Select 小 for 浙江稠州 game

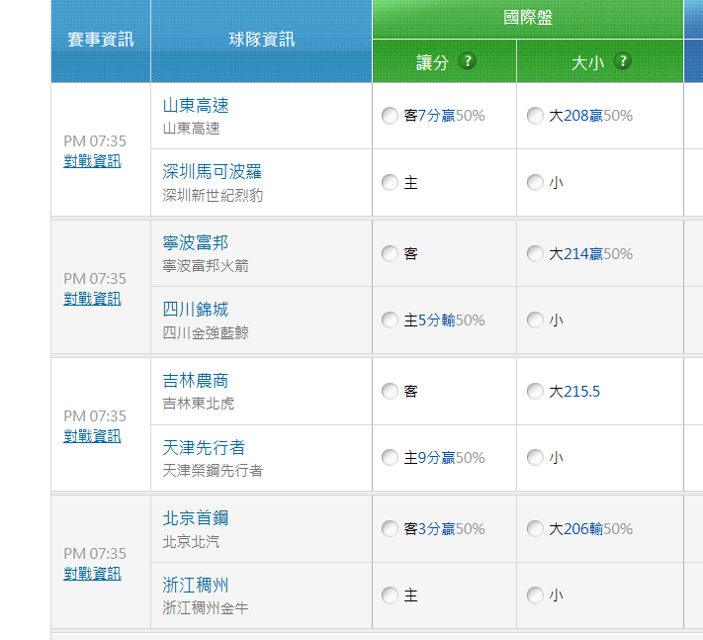click(x=535, y=595)
